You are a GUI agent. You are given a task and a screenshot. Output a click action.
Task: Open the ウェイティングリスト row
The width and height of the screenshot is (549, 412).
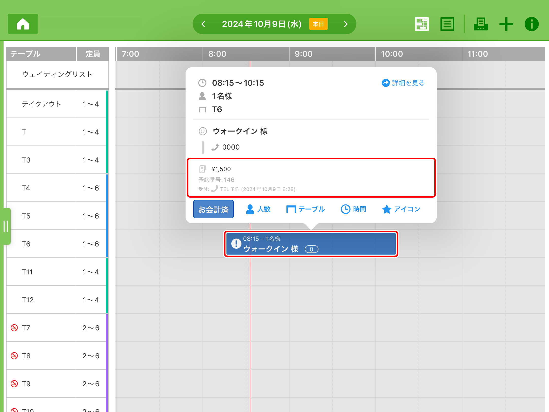click(x=57, y=74)
